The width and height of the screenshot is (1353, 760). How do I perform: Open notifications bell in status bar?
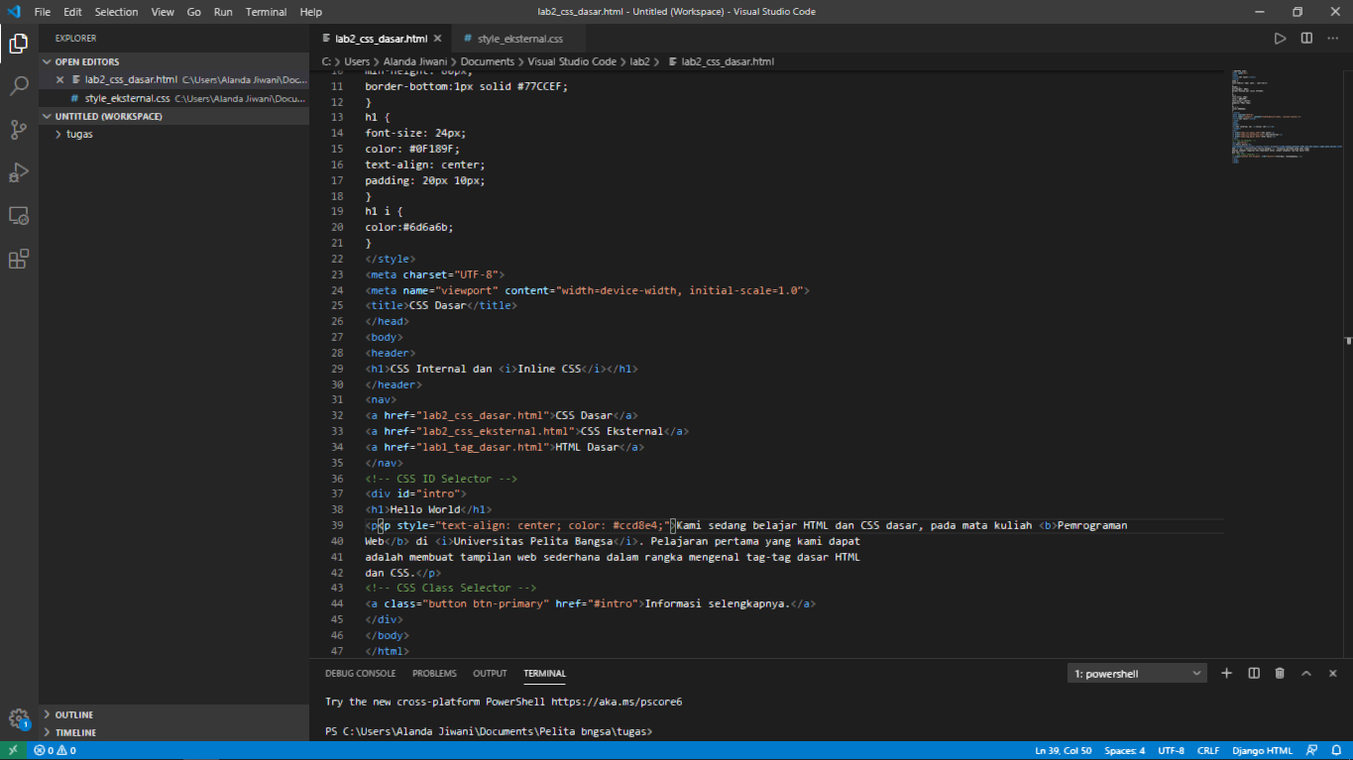(1335, 750)
